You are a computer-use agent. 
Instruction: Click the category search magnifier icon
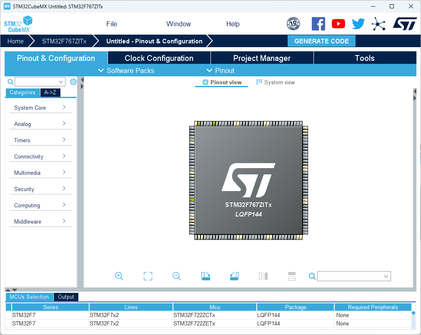pyautogui.click(x=10, y=82)
